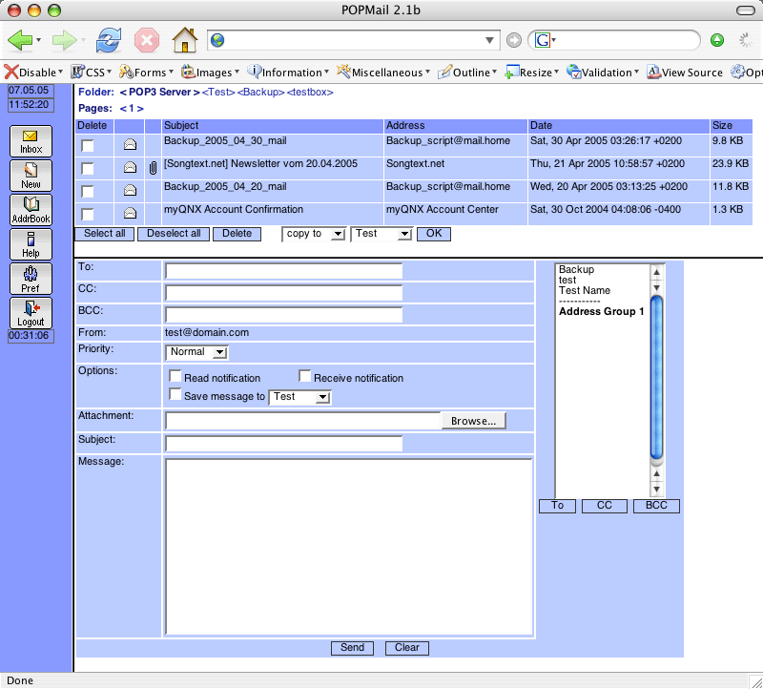Open the Test target folder dropdown beside OK

click(x=382, y=234)
